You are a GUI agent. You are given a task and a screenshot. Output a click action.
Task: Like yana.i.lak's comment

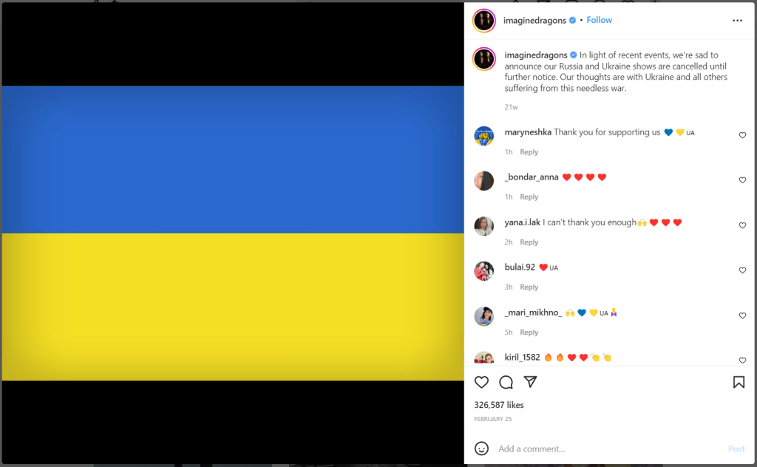click(x=742, y=225)
